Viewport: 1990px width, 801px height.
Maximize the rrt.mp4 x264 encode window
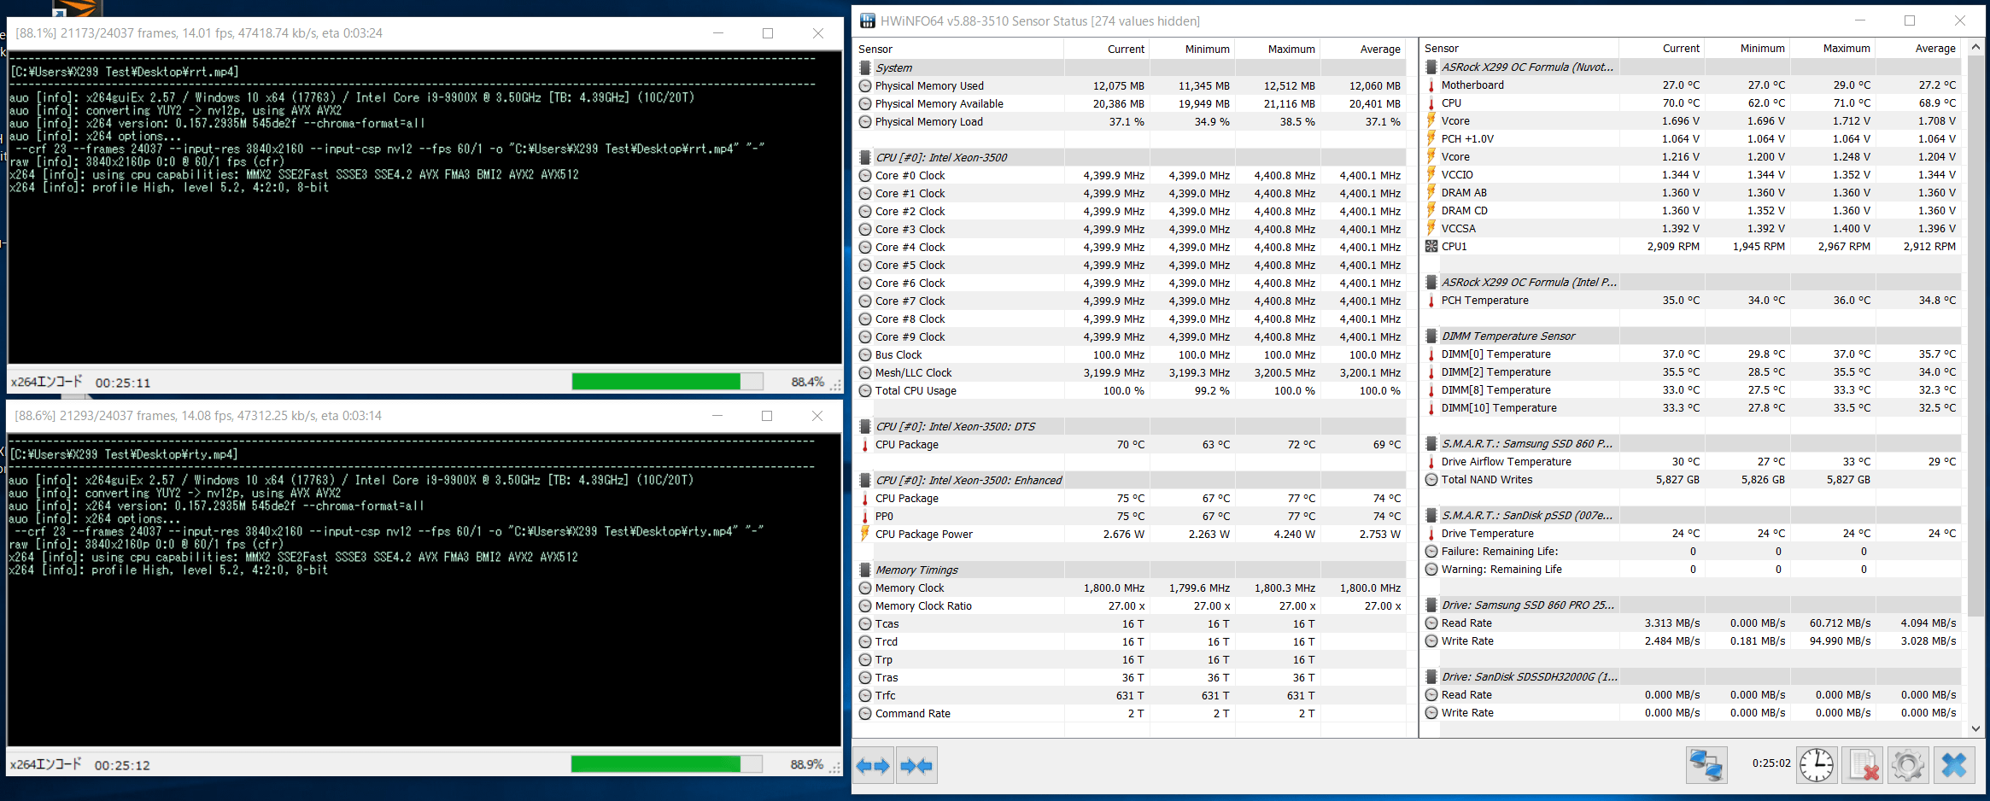tap(768, 33)
